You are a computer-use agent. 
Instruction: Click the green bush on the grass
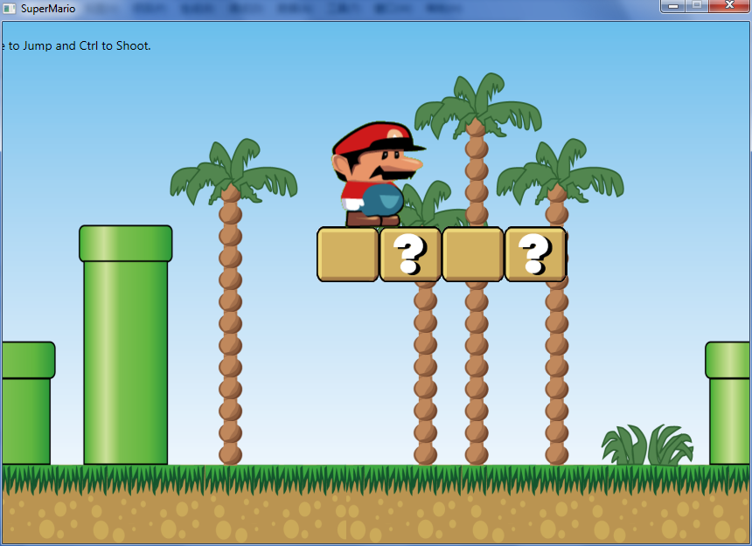point(647,445)
